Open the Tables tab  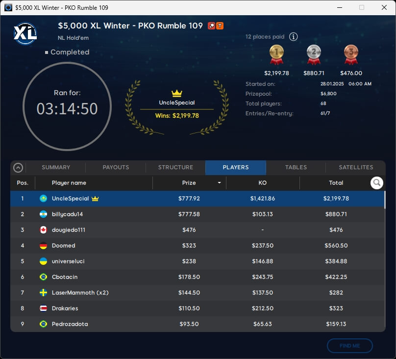click(x=296, y=167)
